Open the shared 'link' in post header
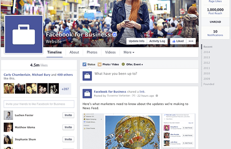The width and height of the screenshot is (231, 149). point(142,92)
